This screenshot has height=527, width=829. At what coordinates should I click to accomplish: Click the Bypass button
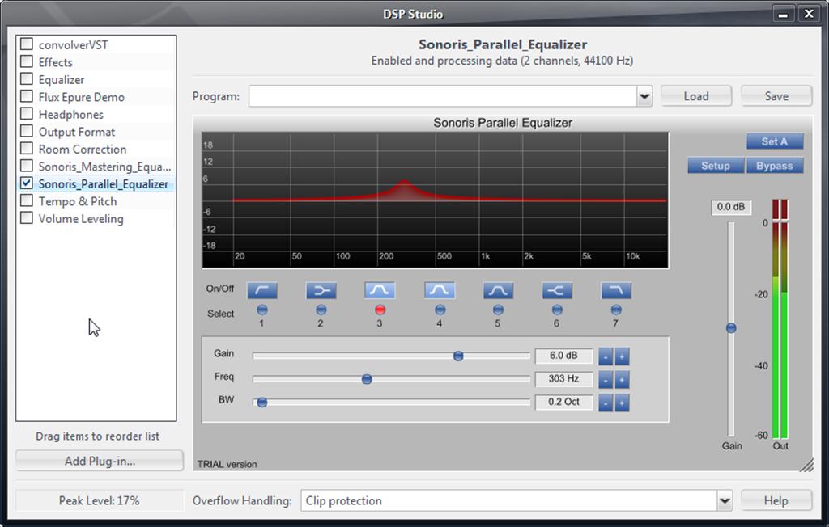pyautogui.click(x=775, y=166)
